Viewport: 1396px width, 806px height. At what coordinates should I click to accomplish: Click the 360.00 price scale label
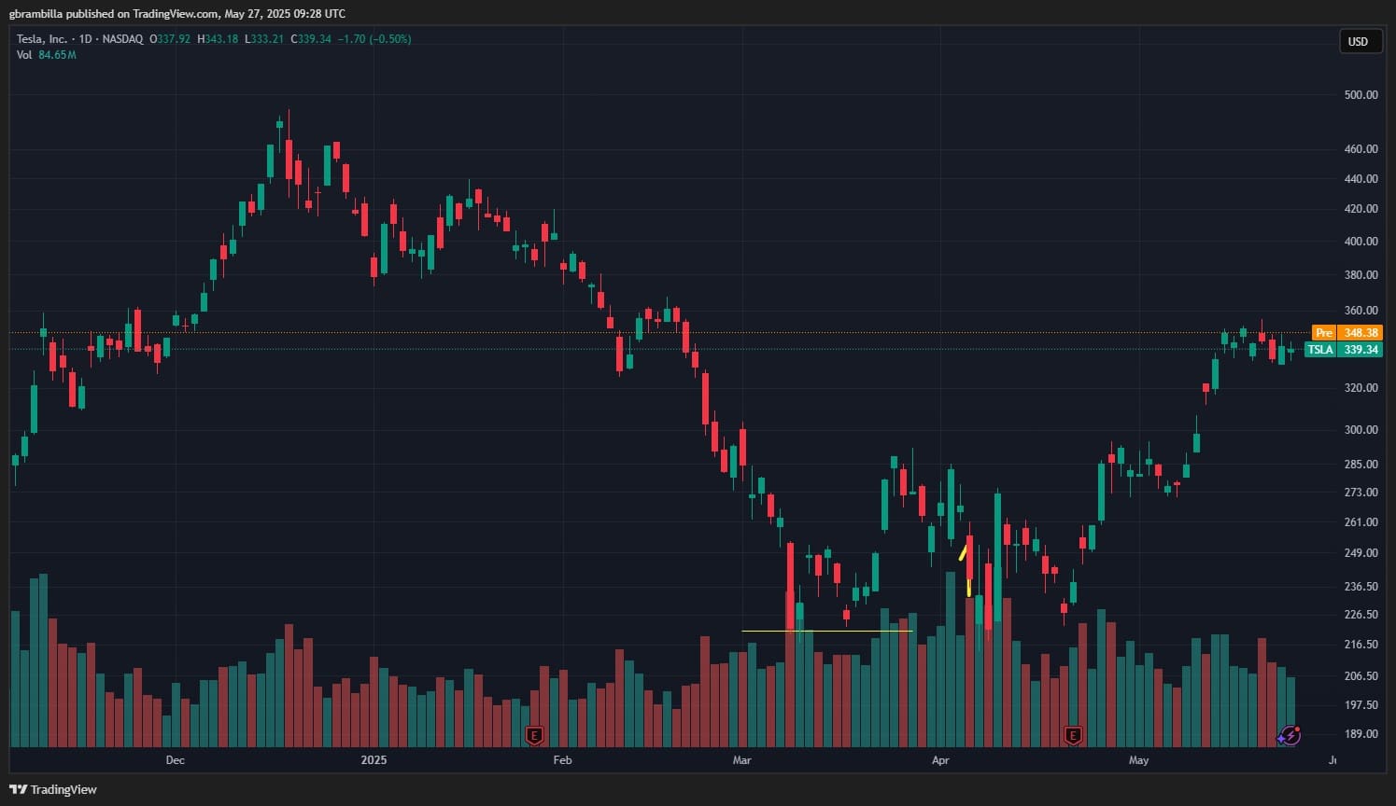point(1361,311)
